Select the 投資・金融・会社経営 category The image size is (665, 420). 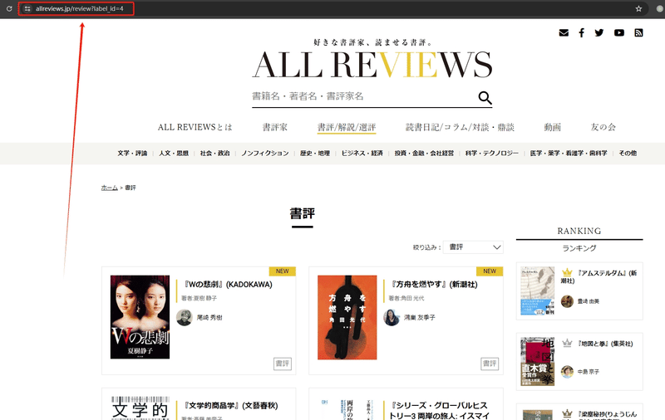(424, 154)
